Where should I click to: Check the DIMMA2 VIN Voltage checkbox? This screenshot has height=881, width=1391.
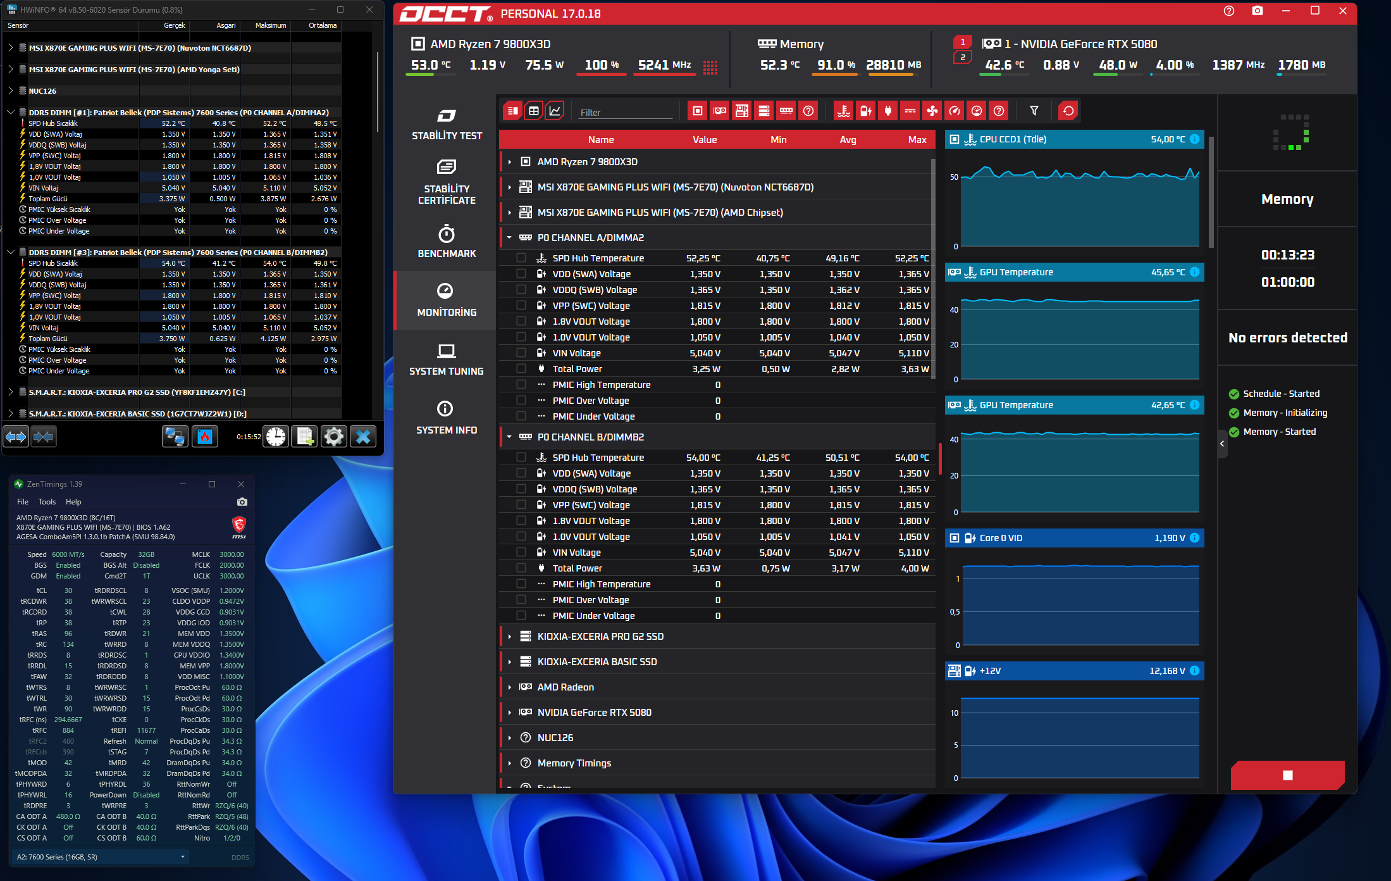521,353
